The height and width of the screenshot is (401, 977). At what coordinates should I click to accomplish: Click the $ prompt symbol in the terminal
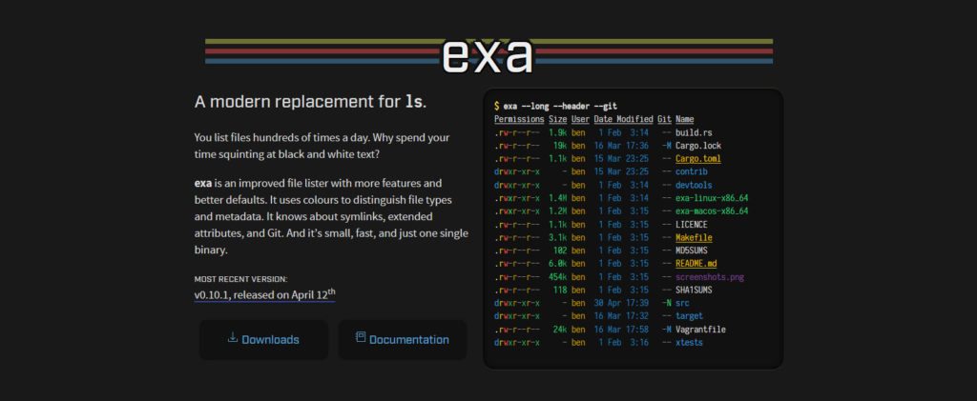pyautogui.click(x=496, y=107)
